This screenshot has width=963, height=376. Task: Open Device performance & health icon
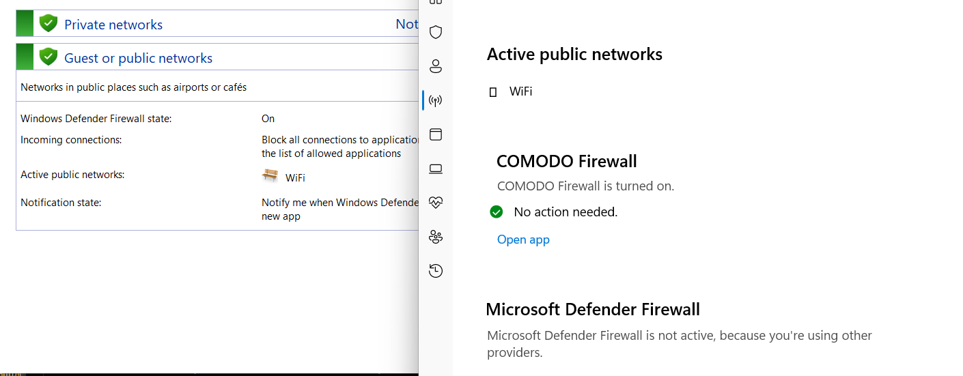pyautogui.click(x=436, y=203)
